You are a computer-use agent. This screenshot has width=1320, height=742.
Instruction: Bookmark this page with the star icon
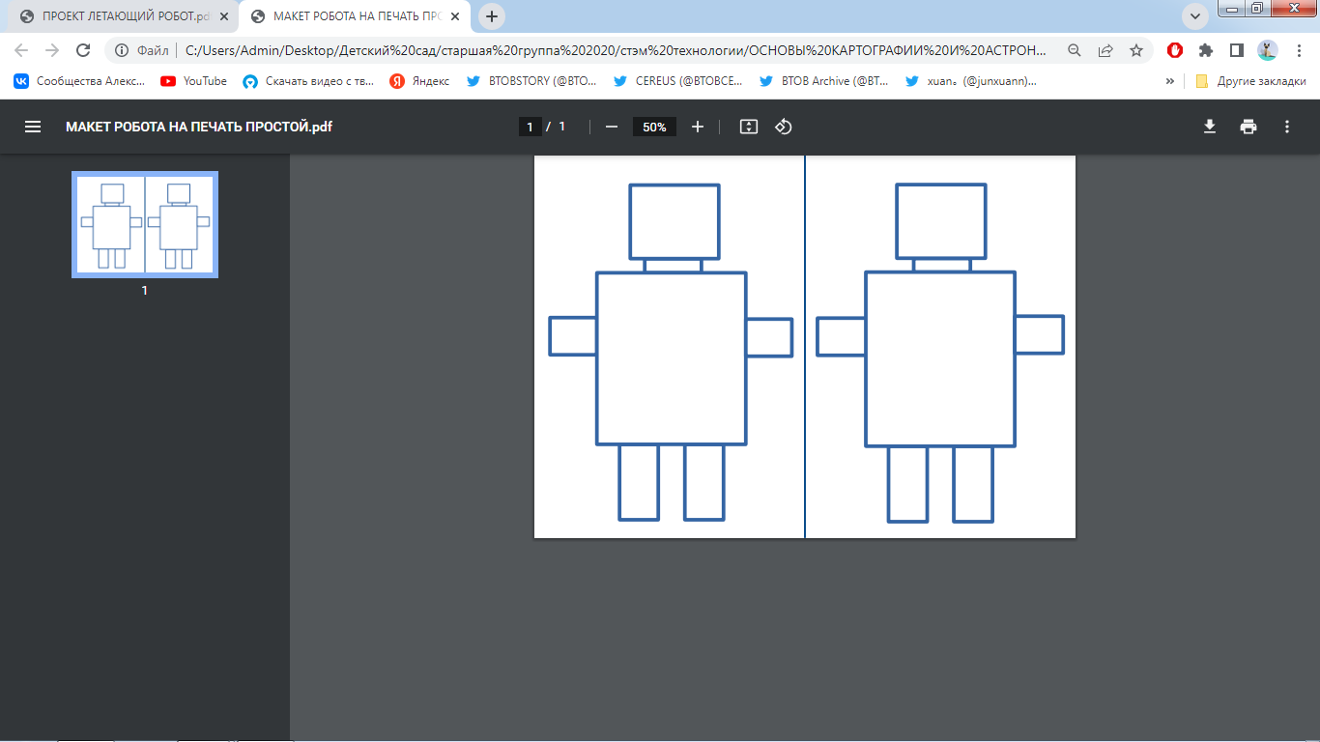[x=1136, y=50]
